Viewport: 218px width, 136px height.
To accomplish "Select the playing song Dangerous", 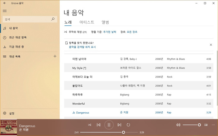I will (x=139, y=112).
